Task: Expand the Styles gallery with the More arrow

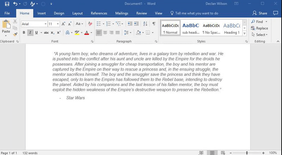Action: pos(244,33)
